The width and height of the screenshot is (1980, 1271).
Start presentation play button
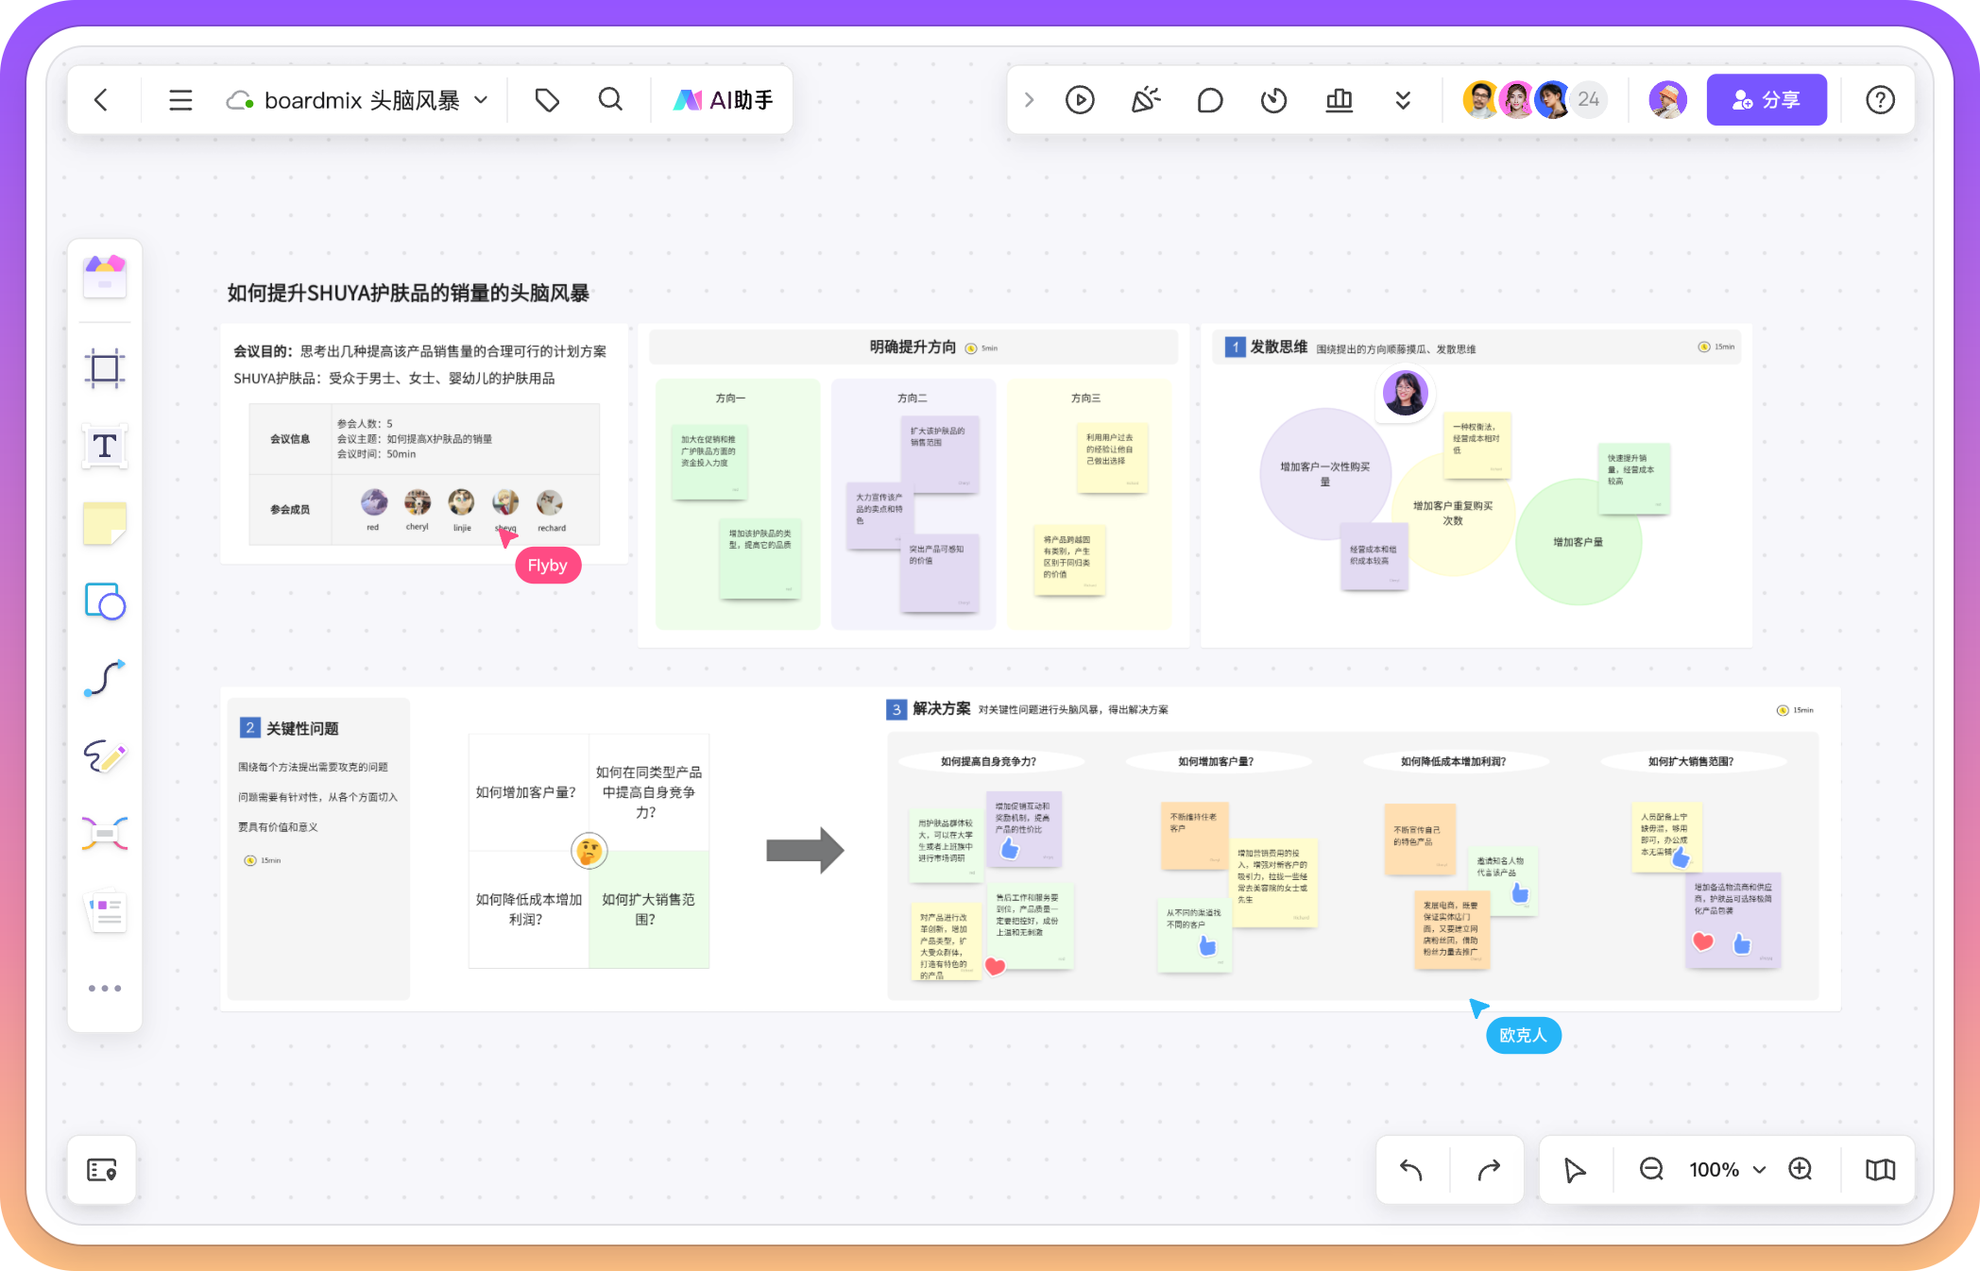coord(1080,99)
